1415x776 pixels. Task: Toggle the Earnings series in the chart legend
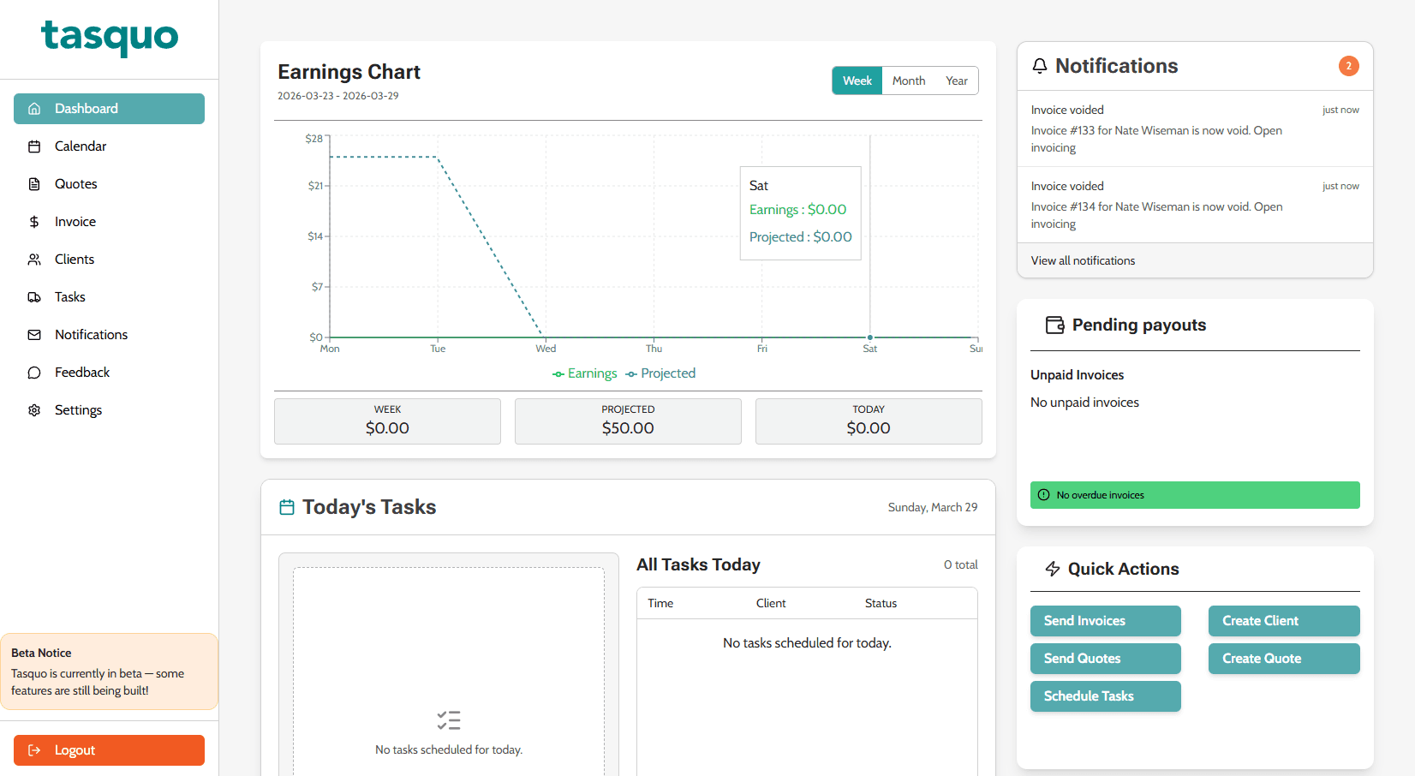pyautogui.click(x=585, y=373)
